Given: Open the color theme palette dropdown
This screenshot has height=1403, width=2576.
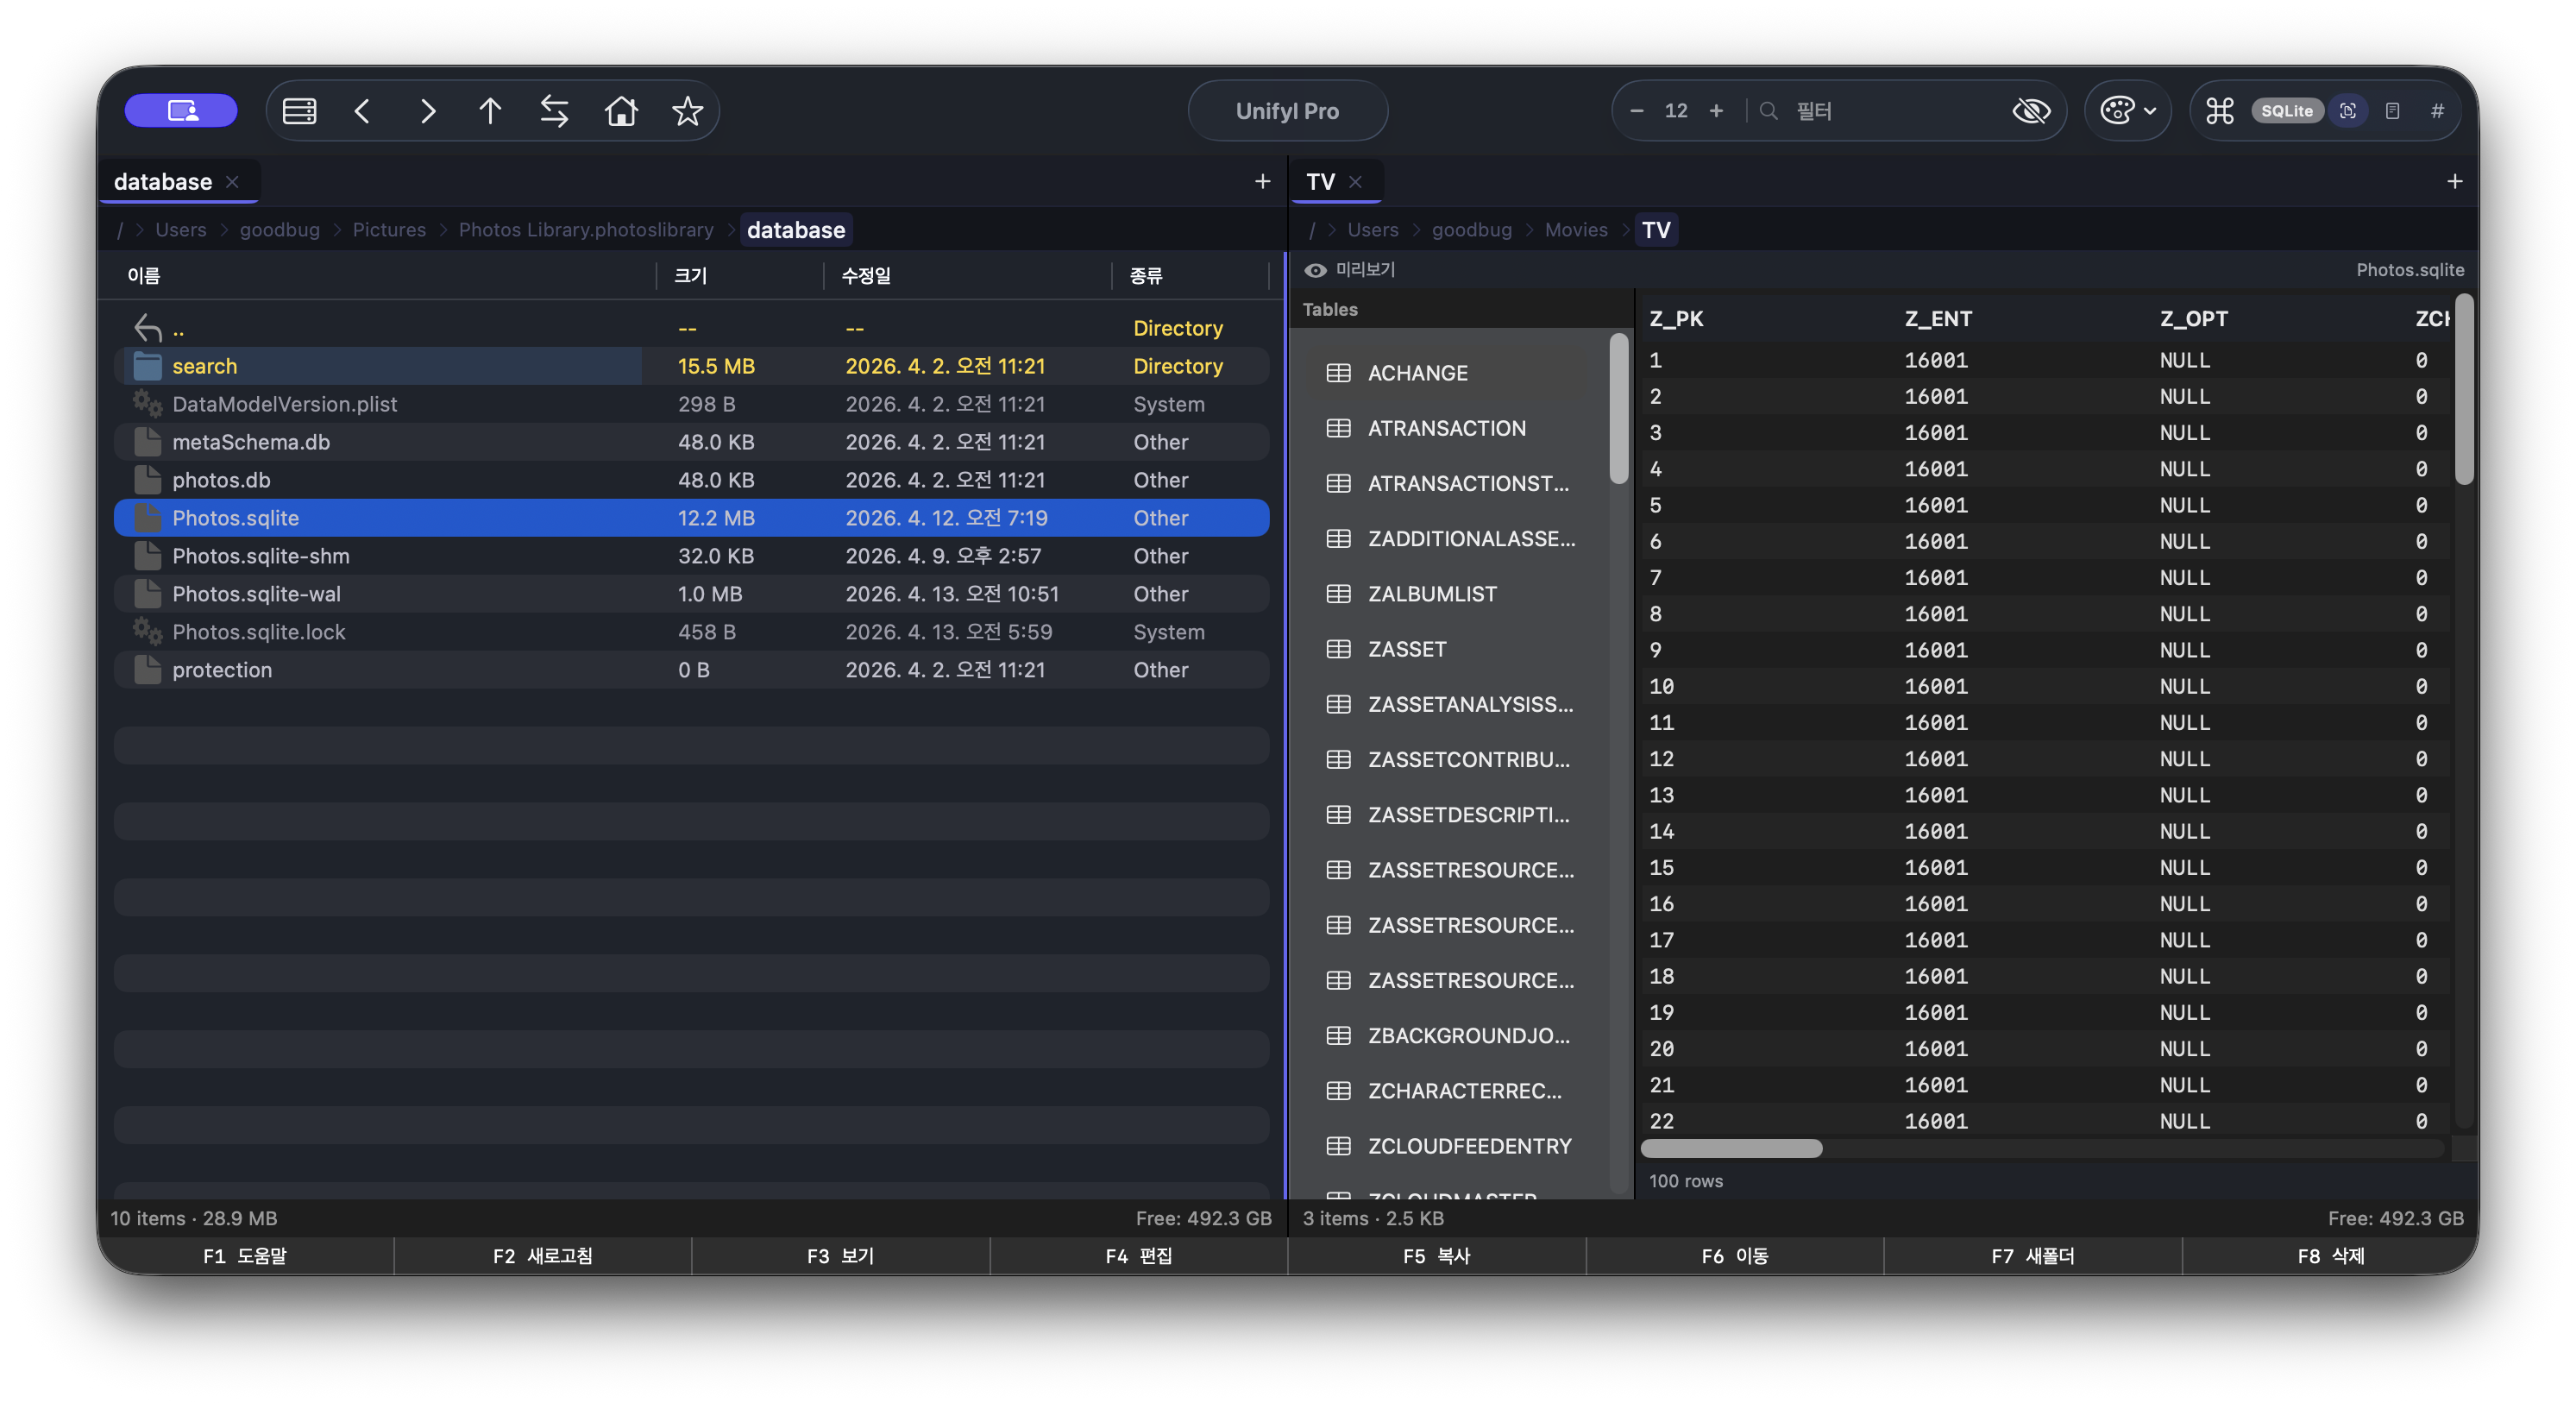Looking at the screenshot, I should coord(2127,111).
